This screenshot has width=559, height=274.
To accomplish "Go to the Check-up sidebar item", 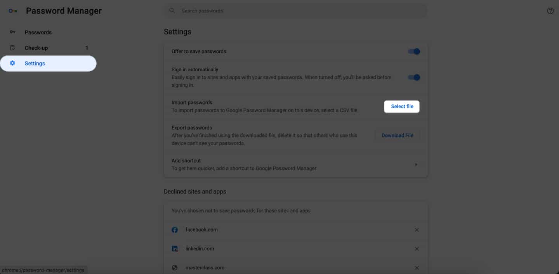I will 36,48.
